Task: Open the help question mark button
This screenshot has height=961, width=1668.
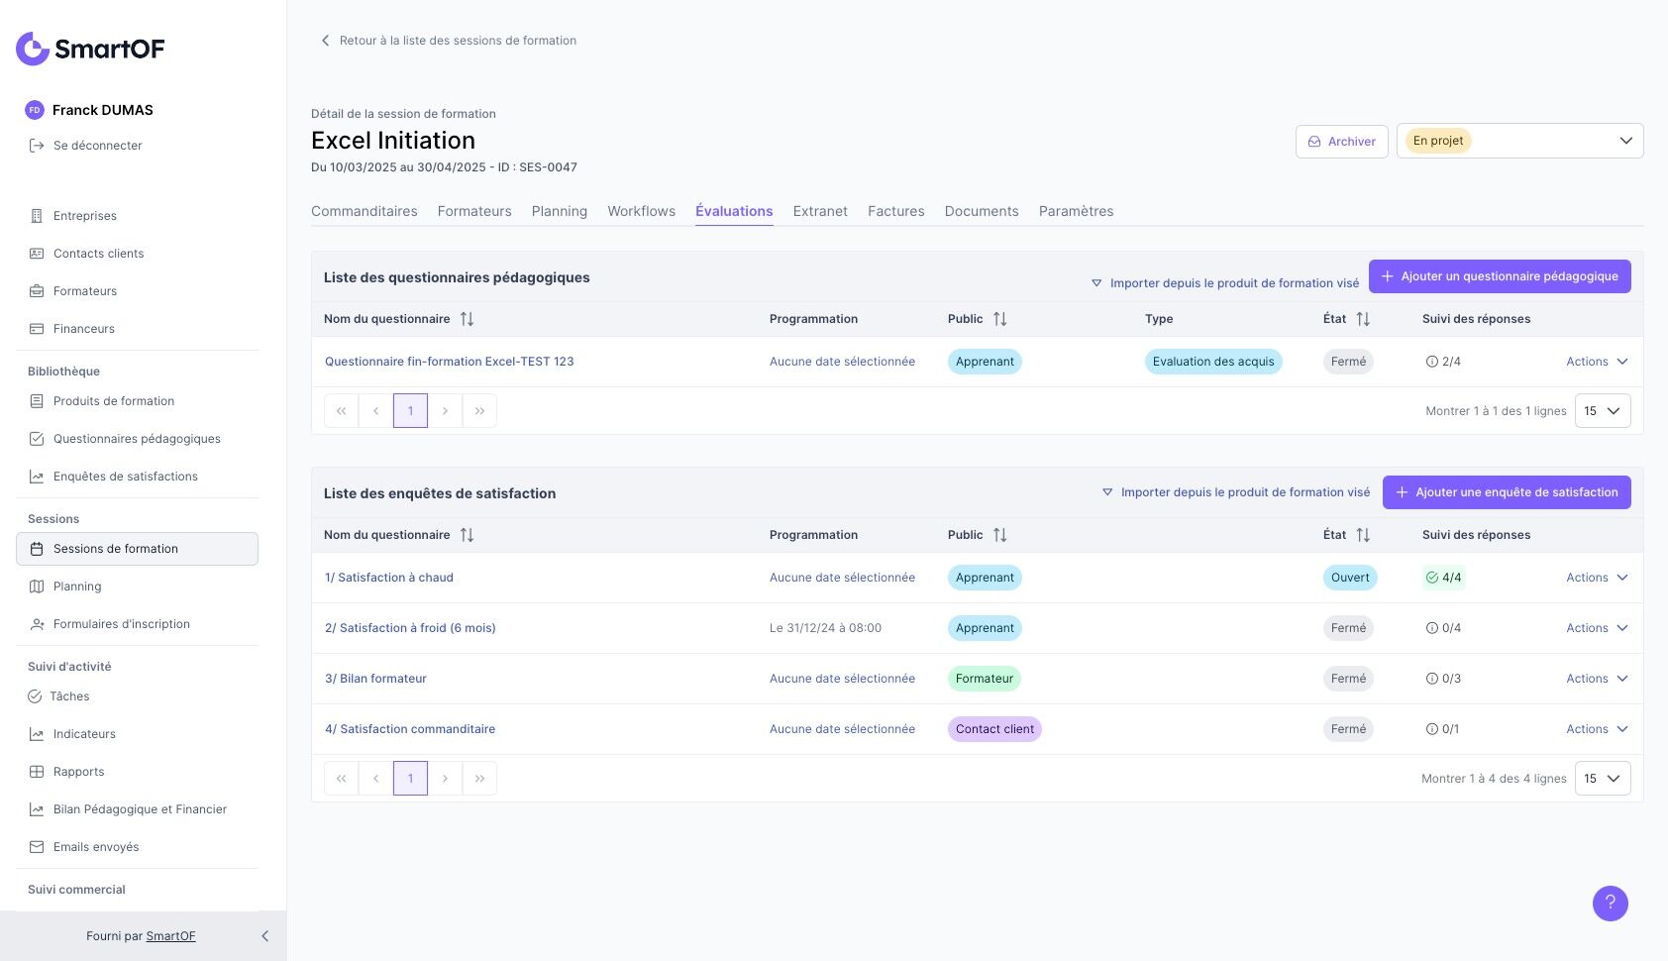Action: click(x=1611, y=903)
